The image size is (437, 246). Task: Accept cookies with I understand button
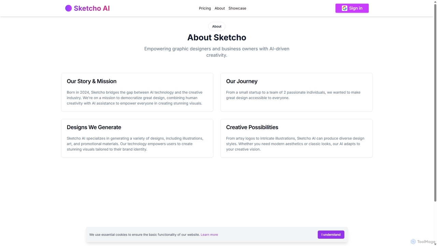coord(331,234)
